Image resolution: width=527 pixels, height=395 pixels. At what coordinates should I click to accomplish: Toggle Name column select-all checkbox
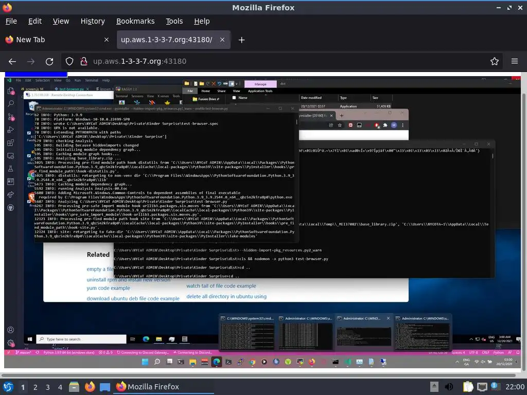click(x=234, y=98)
